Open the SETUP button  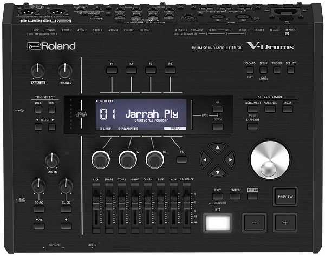coord(263,70)
